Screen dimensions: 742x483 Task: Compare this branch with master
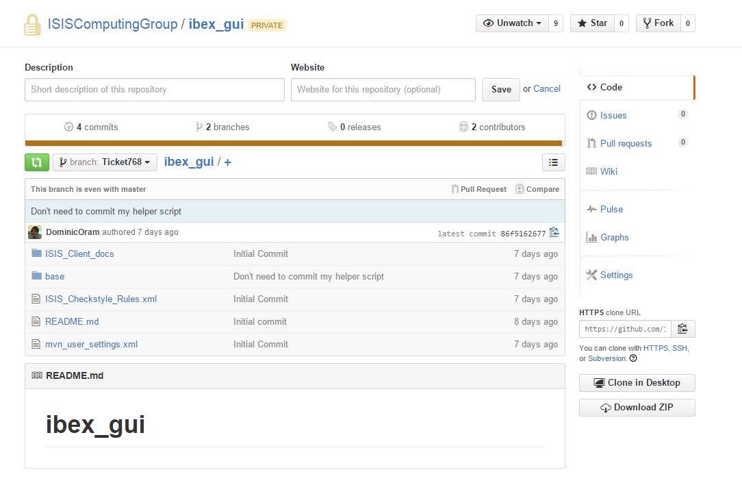tap(537, 189)
